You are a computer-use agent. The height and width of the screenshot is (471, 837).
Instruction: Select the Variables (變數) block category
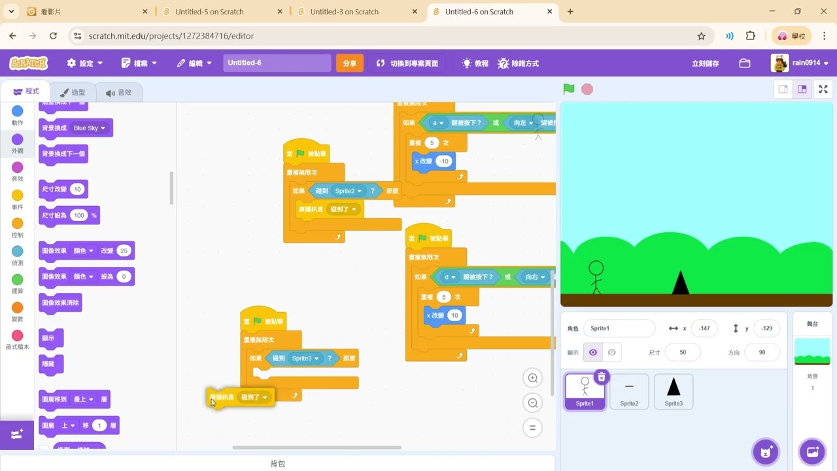17,313
